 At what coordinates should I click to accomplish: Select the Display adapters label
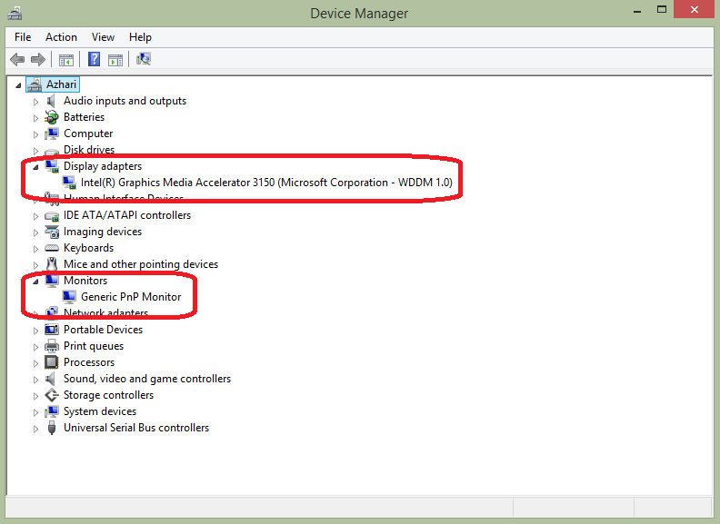tap(103, 166)
